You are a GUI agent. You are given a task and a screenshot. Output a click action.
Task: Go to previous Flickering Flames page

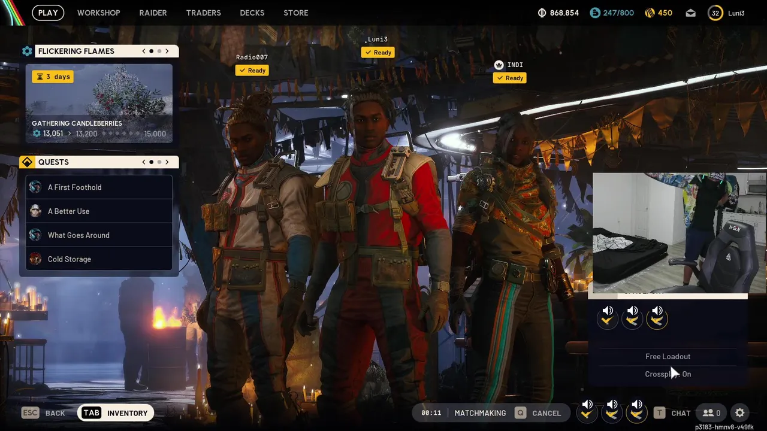[144, 51]
